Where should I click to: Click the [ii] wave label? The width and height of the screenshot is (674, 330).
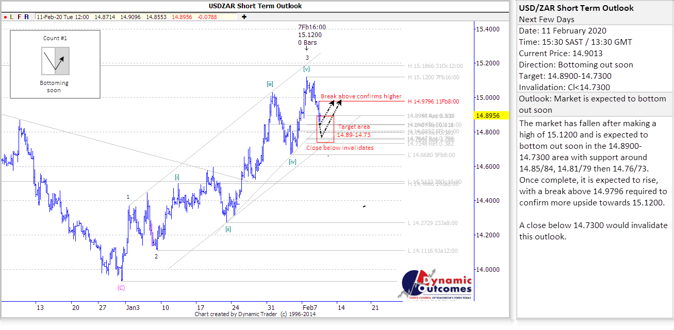pyautogui.click(x=227, y=230)
